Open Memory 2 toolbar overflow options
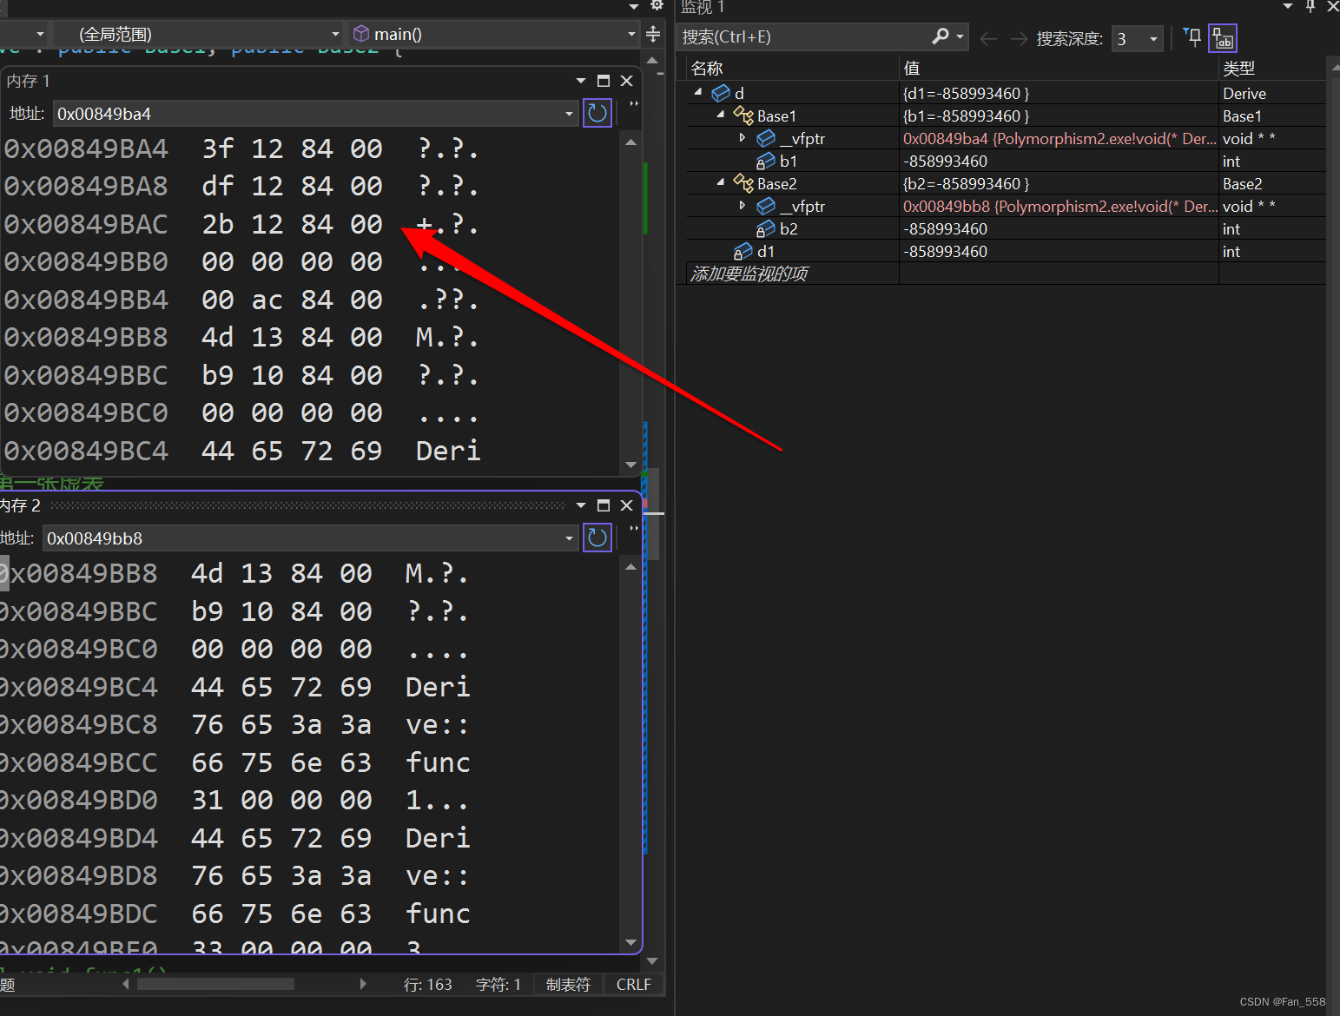1340x1016 pixels. 634,528
